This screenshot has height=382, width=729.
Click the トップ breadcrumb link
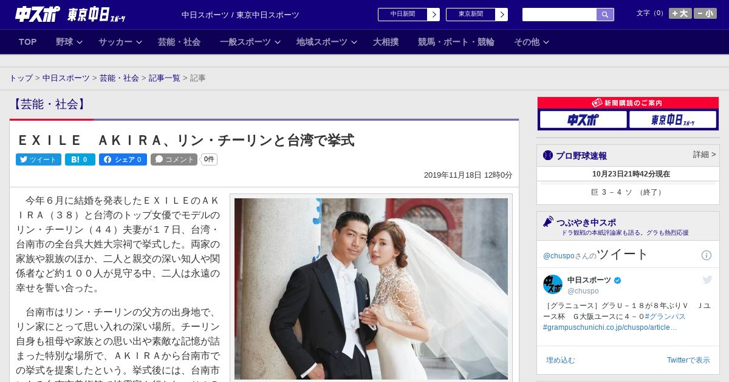tap(21, 78)
